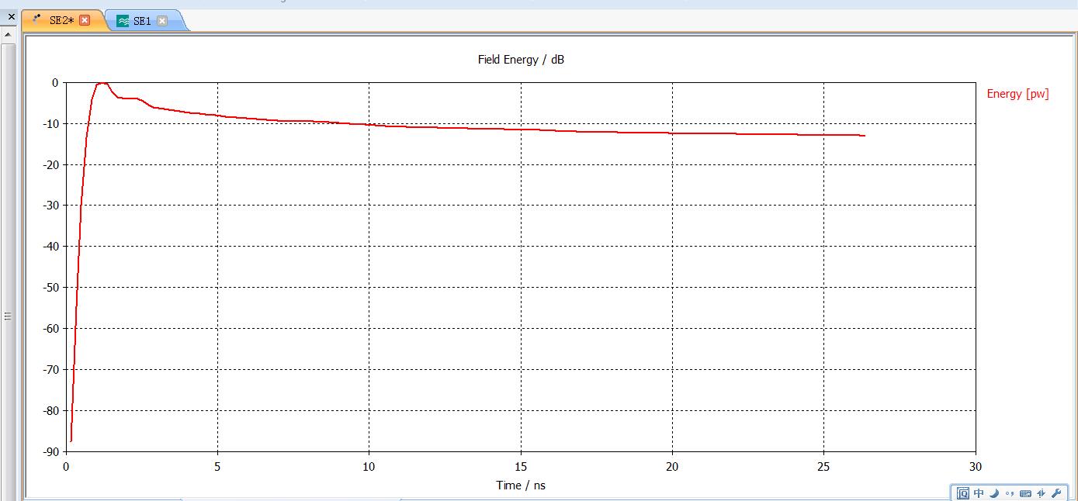1078x501 pixels.
Task: Click the SE1 tab wave icon
Action: tap(123, 21)
